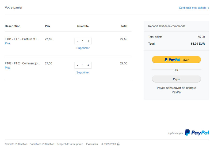
Task: Click the Votre panier heading
Action: (x=14, y=7)
